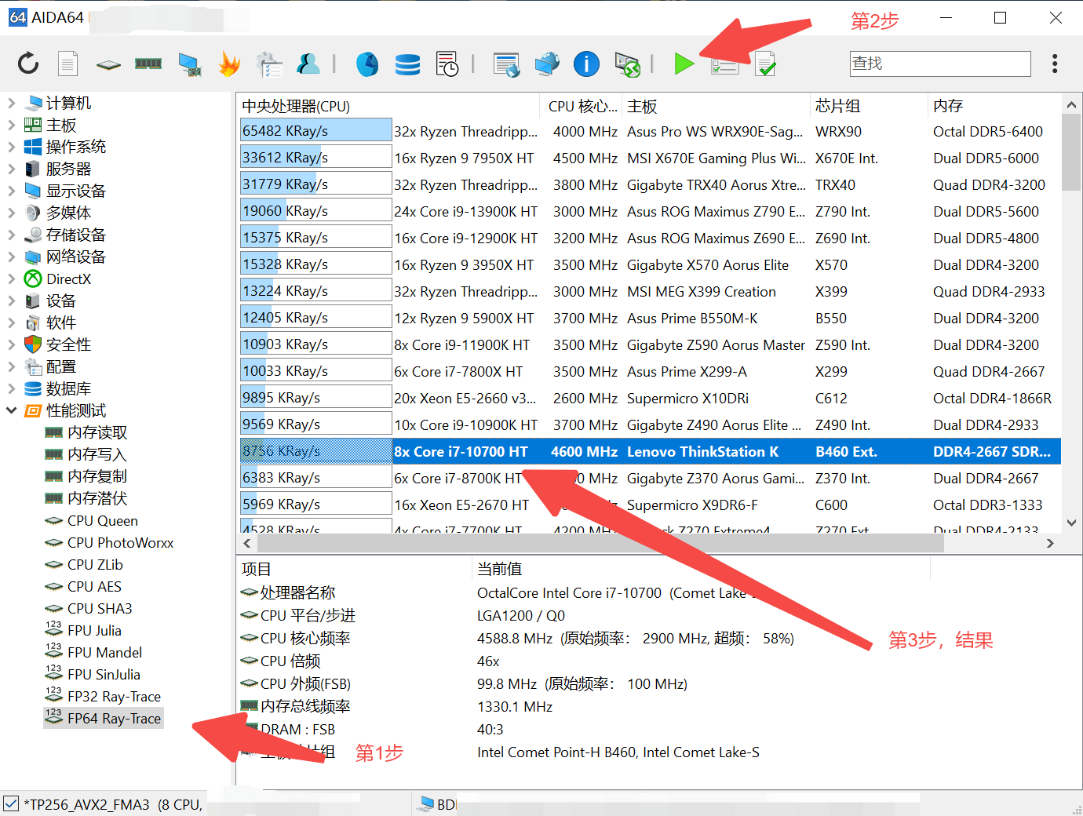Screen dimensions: 1083x816
Task: Click the user profile toolbar icon
Action: pyautogui.click(x=308, y=64)
